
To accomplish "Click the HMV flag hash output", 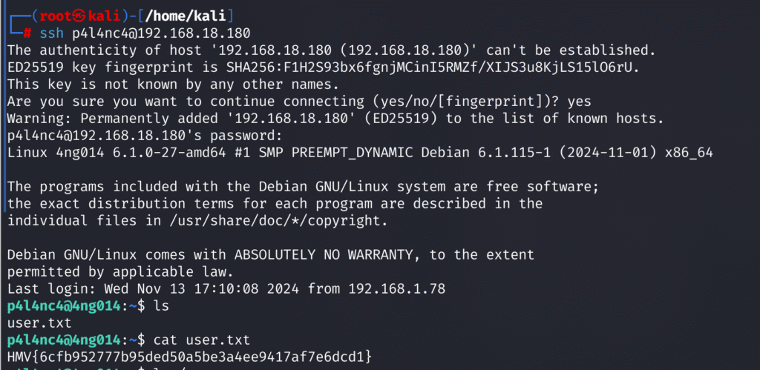I will pyautogui.click(x=189, y=357).
